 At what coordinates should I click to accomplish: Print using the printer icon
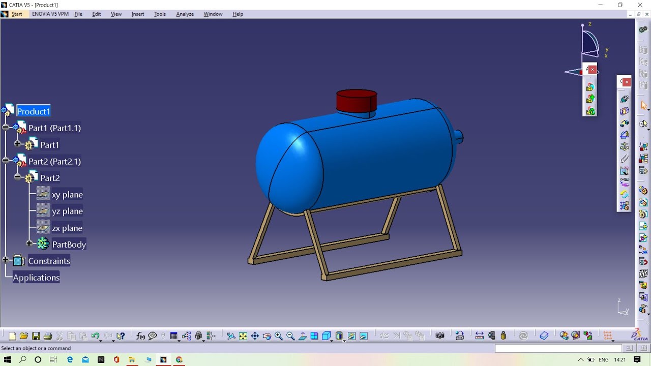click(x=48, y=336)
